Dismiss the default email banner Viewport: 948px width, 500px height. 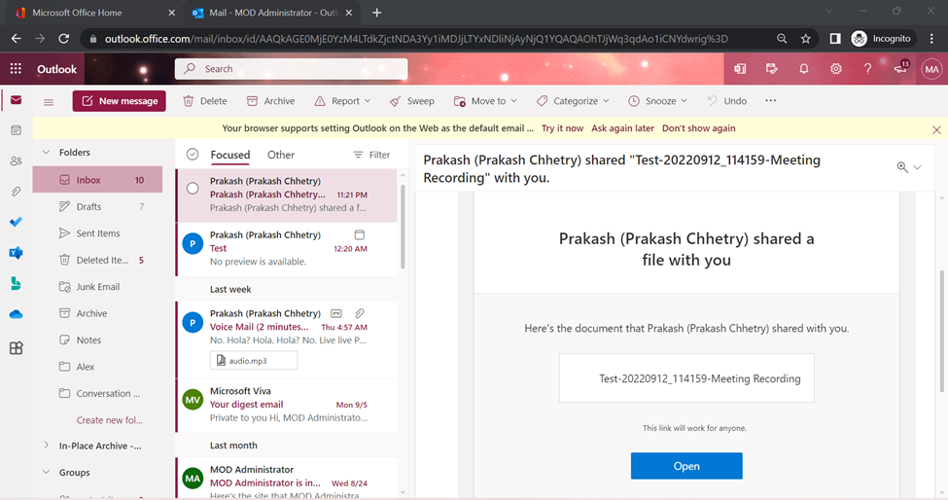coord(936,129)
